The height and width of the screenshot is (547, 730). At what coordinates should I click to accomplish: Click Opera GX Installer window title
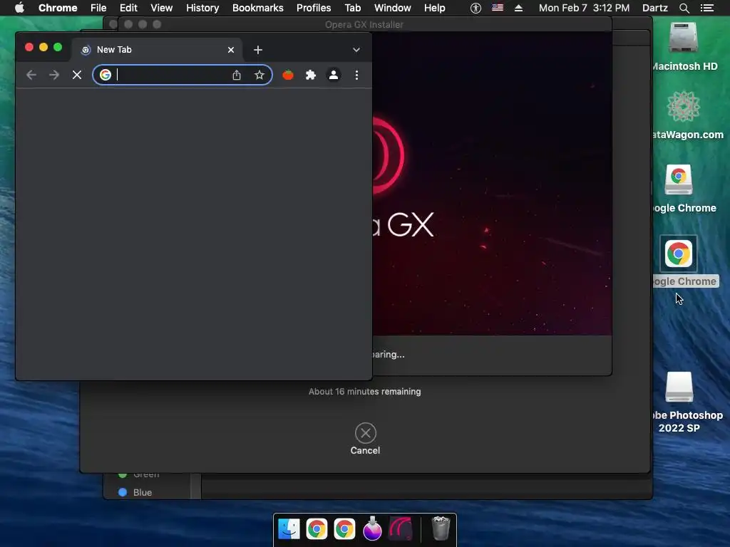pos(364,25)
